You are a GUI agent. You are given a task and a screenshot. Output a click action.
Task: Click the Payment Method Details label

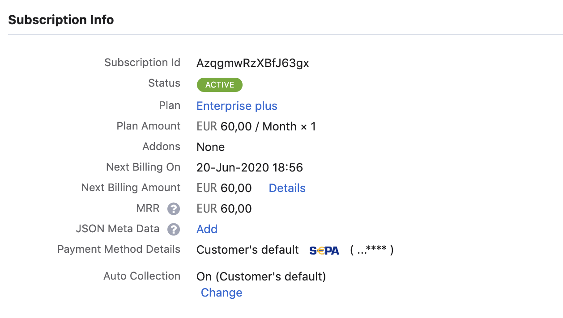point(119,249)
